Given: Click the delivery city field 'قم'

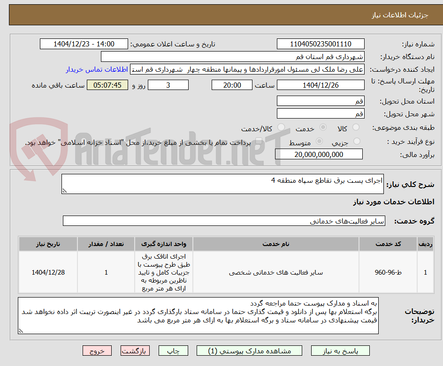Looking at the screenshot, I should click(x=321, y=114).
